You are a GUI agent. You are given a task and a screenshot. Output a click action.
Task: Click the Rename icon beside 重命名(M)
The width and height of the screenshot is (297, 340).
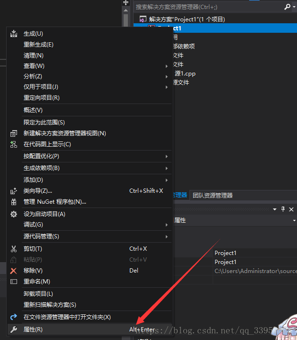[x=14, y=282]
